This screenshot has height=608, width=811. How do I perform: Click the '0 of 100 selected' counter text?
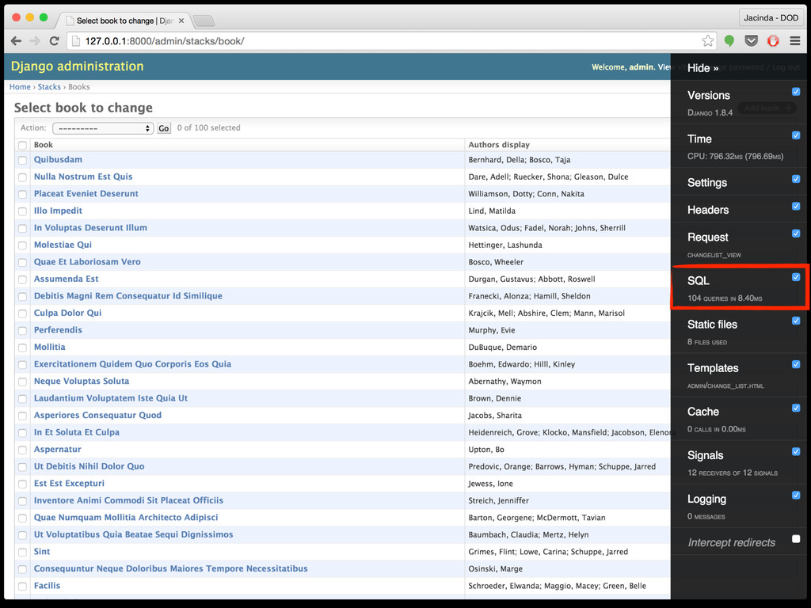point(208,127)
